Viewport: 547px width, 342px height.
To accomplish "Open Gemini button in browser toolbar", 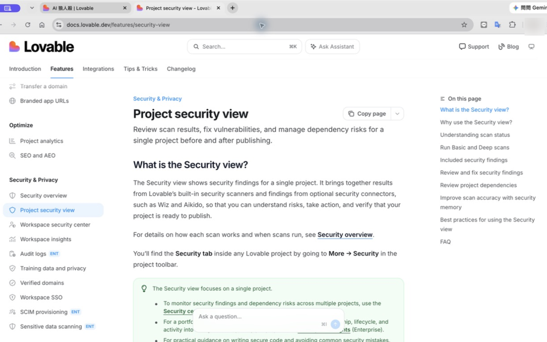I will [x=529, y=7].
